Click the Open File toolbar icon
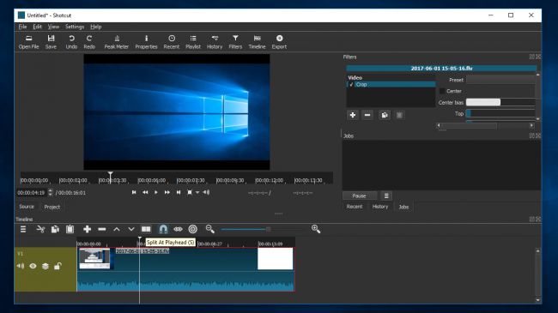 (x=29, y=42)
